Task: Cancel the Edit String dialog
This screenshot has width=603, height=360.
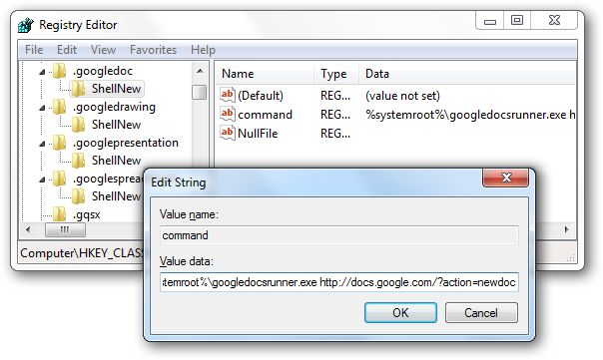Action: click(481, 313)
